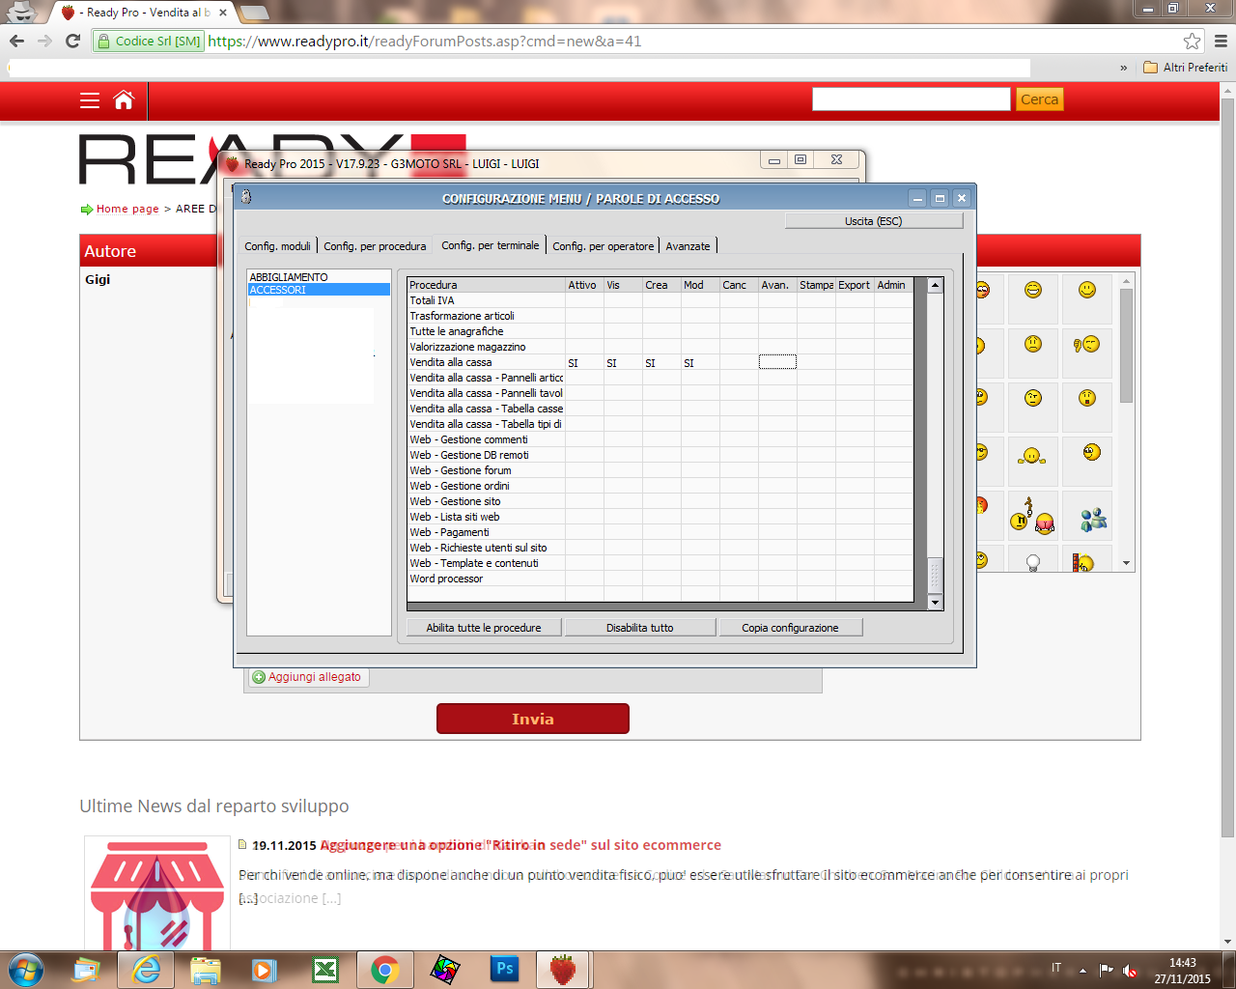The height and width of the screenshot is (989, 1236).
Task: Insert the blue-green people emoticon
Action: 1094,520
